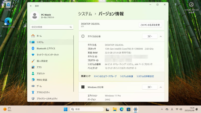The image size is (201, 113).
Task: Open the Wi-Fi network tray icon
Action: coord(177,109)
